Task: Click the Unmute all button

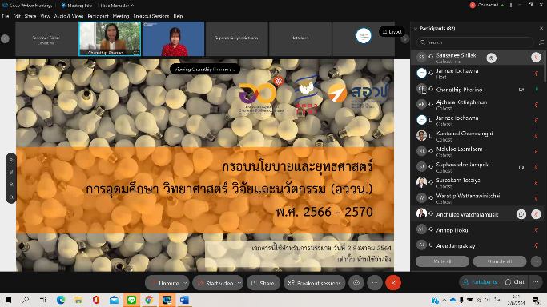Action: (x=500, y=261)
